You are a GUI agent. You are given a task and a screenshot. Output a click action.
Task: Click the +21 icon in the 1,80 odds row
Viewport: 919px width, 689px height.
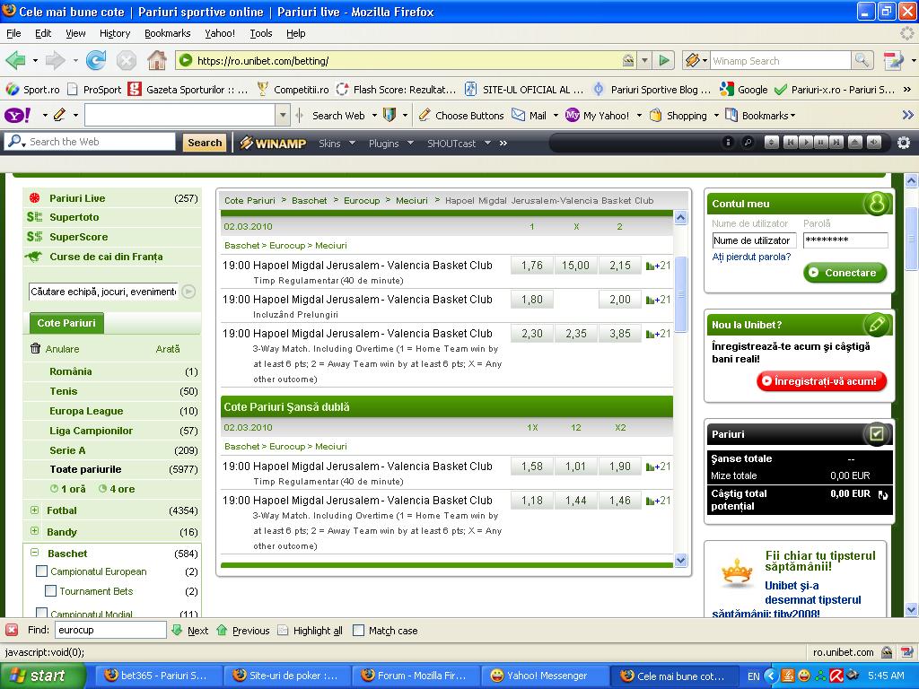(x=658, y=300)
